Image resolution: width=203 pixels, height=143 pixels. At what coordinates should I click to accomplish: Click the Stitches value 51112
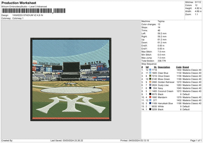[198, 2]
